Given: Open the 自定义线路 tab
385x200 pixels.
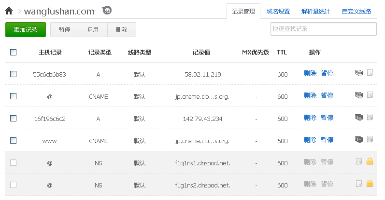Looking at the screenshot, I should 356,12.
